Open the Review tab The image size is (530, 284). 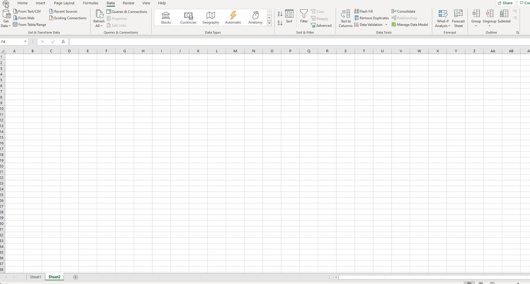click(129, 3)
